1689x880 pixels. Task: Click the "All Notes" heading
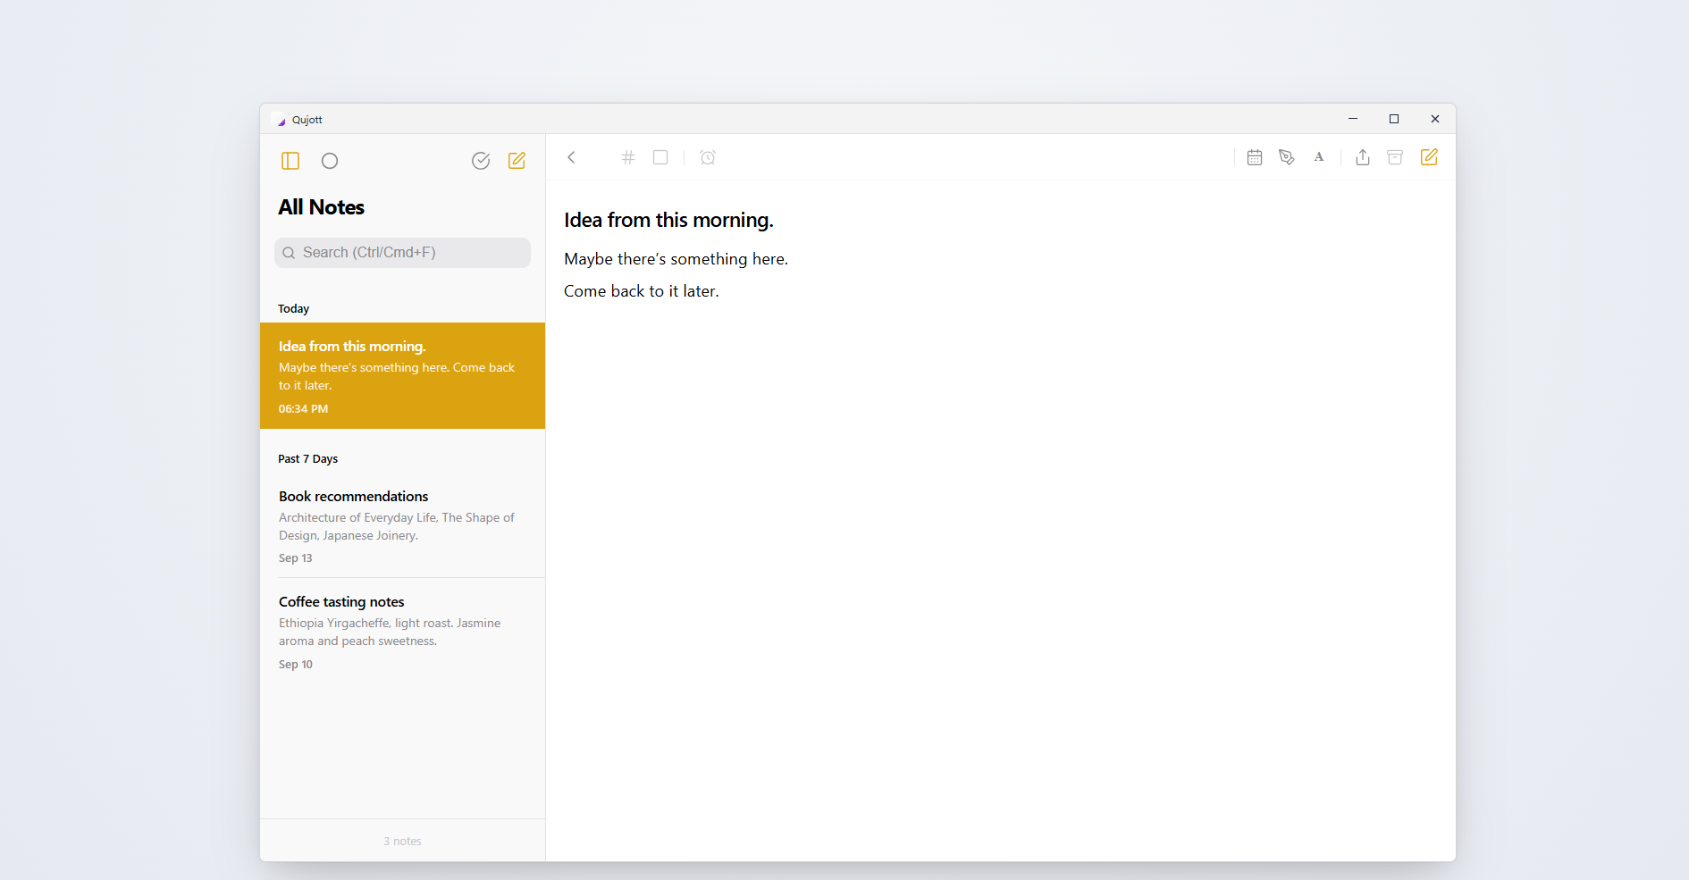coord(321,207)
